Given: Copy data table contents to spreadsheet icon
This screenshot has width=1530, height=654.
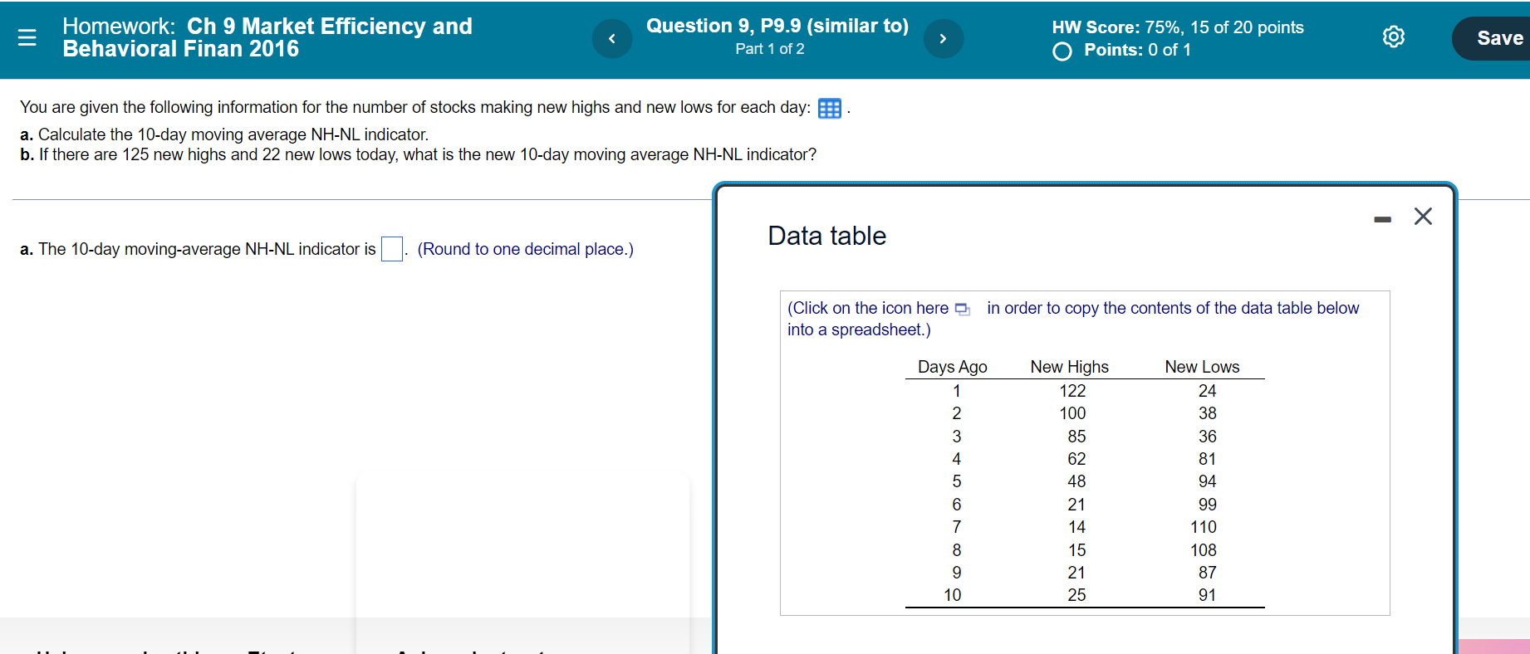Looking at the screenshot, I should pos(962,309).
